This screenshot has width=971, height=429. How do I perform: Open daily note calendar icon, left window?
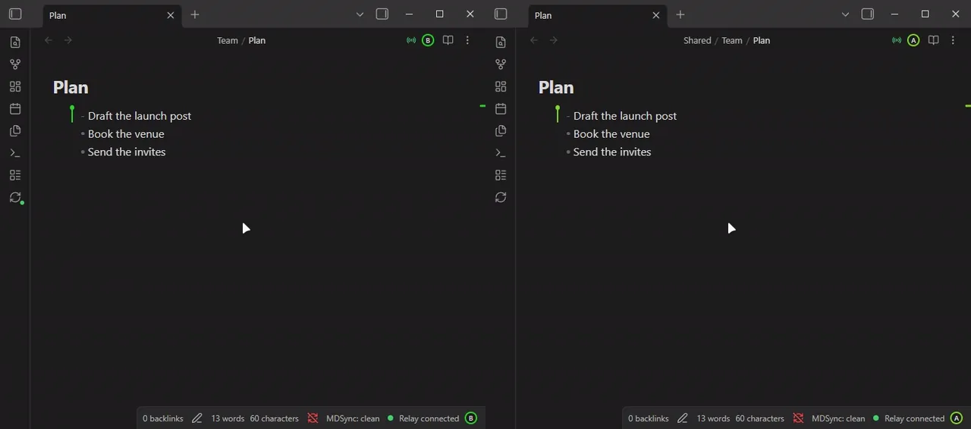(15, 108)
